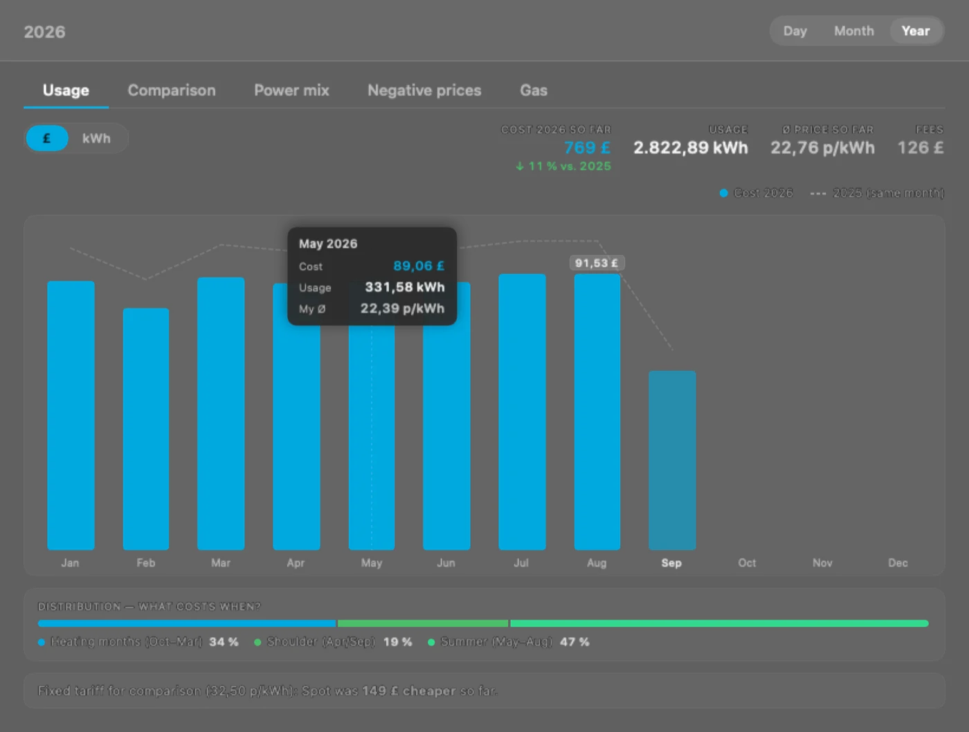Viewport: 969px width, 732px height.
Task: Click the Sep axis label
Action: 671,563
